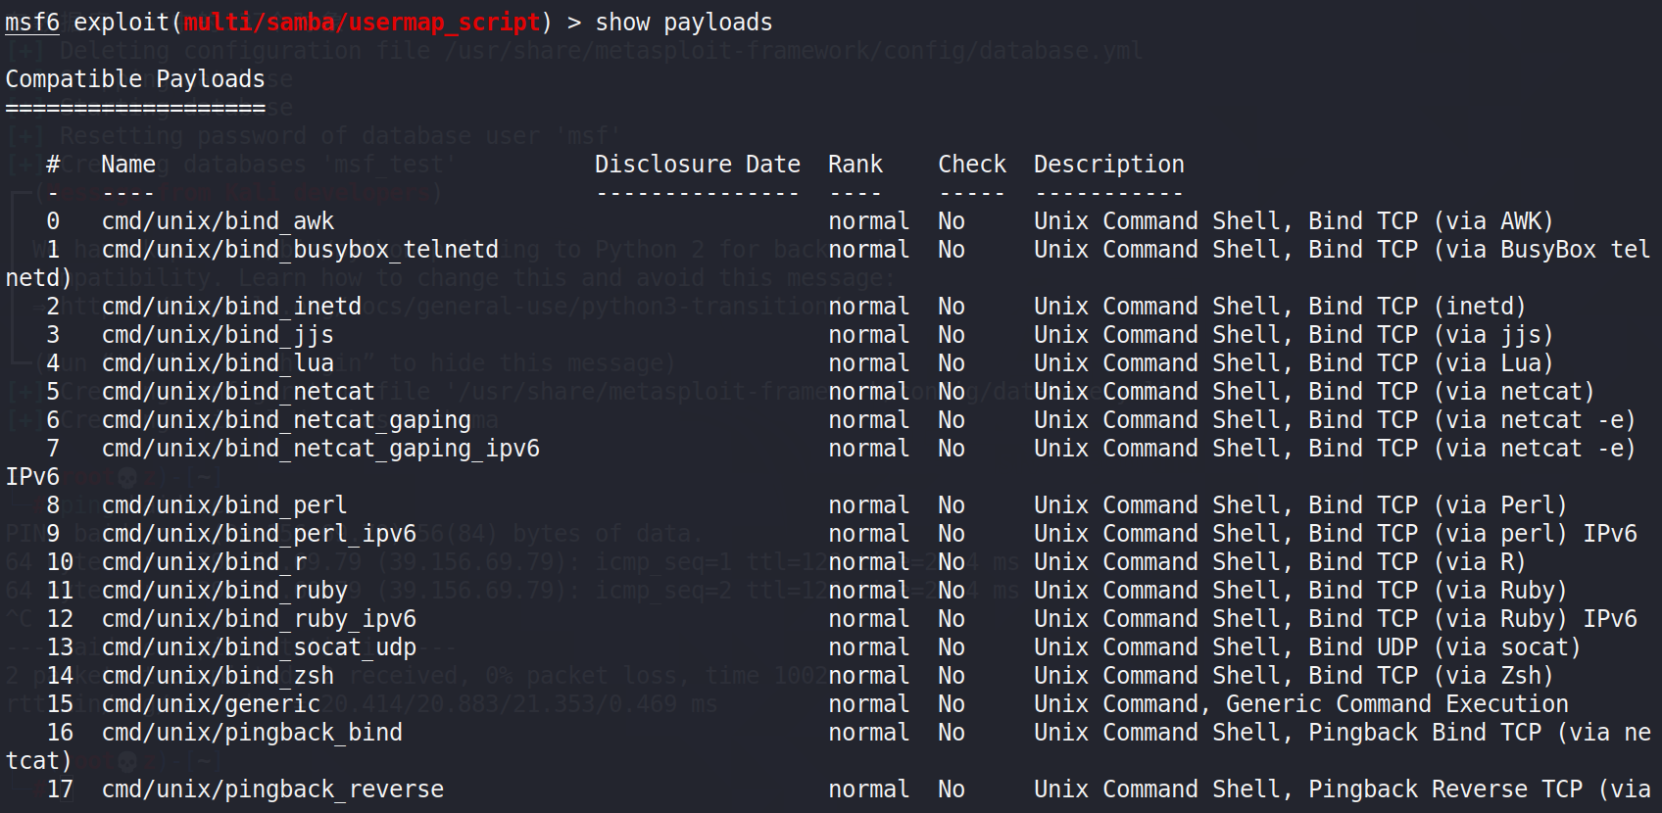Click '(via jjs)' description text
Viewport: 1662px width, 813px height.
[x=1493, y=335]
